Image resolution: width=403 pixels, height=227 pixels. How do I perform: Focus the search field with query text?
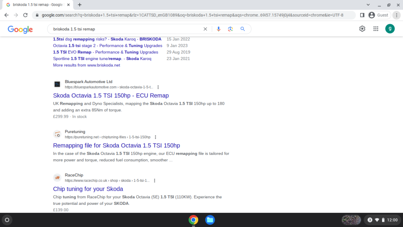(126, 29)
